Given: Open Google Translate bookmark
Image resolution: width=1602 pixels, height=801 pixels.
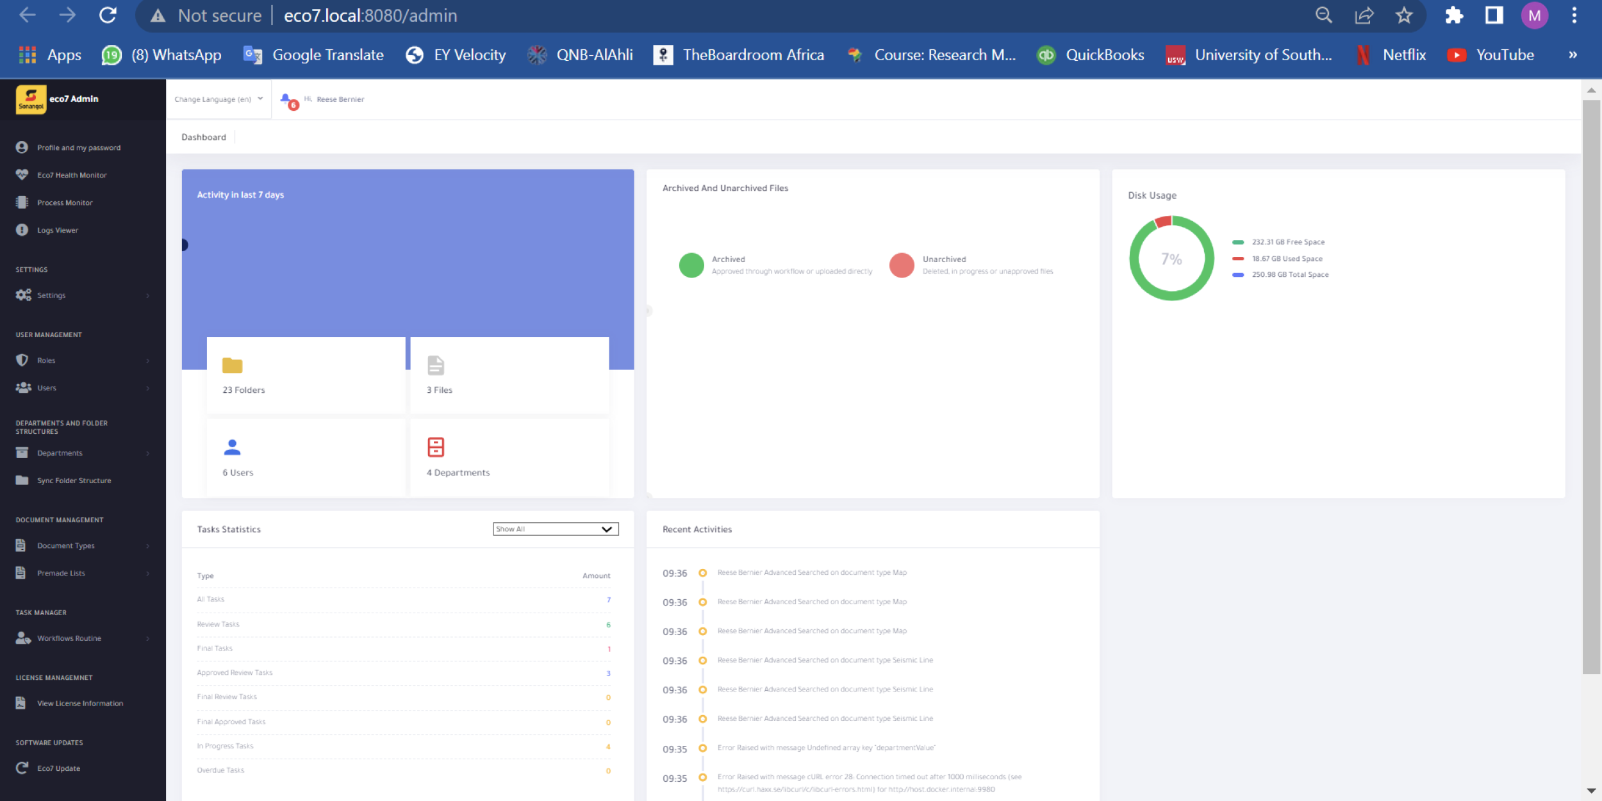Looking at the screenshot, I should (x=313, y=55).
